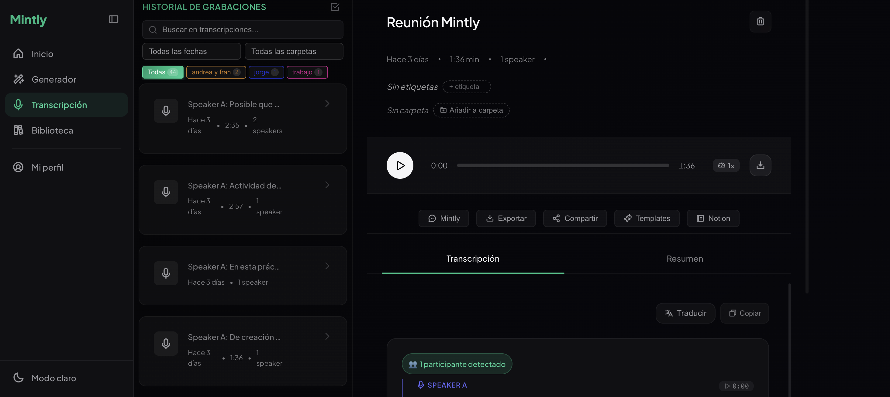Screen dimensions: 890x397
Task: Open the Mintly chat assistant
Action: (x=443, y=218)
